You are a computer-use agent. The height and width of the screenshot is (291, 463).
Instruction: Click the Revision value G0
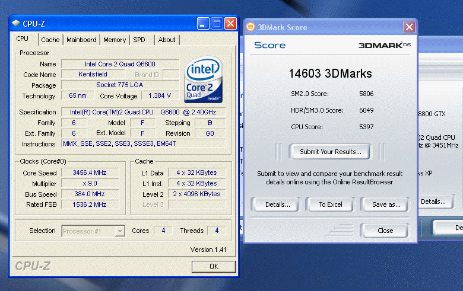click(210, 133)
